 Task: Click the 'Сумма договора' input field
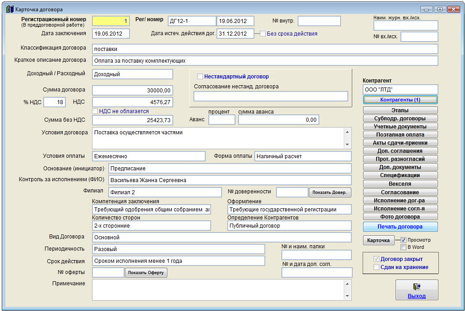point(132,90)
